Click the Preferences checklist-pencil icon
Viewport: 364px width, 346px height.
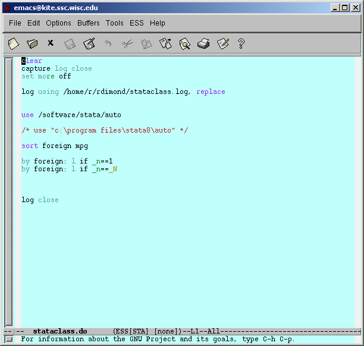(223, 43)
